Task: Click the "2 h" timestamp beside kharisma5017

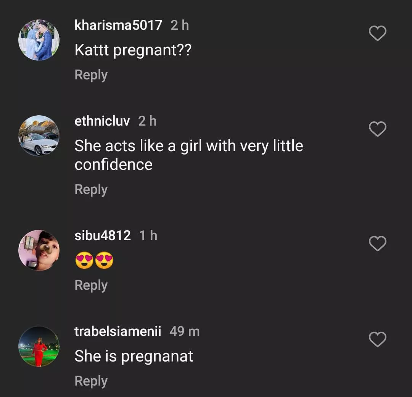Action: (180, 26)
